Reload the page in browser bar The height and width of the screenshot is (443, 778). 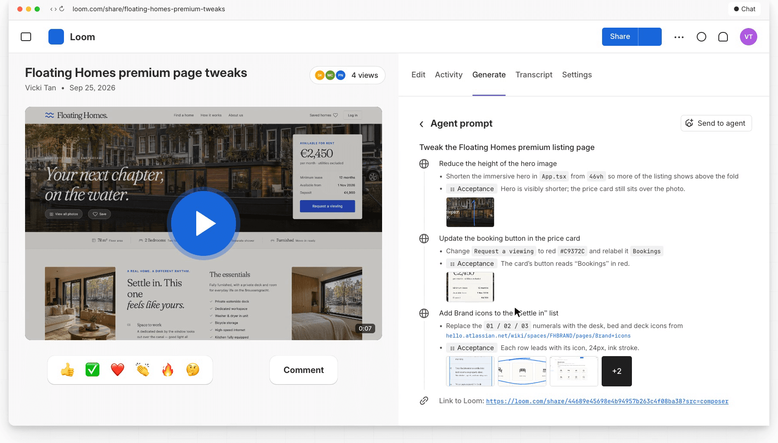(x=62, y=9)
